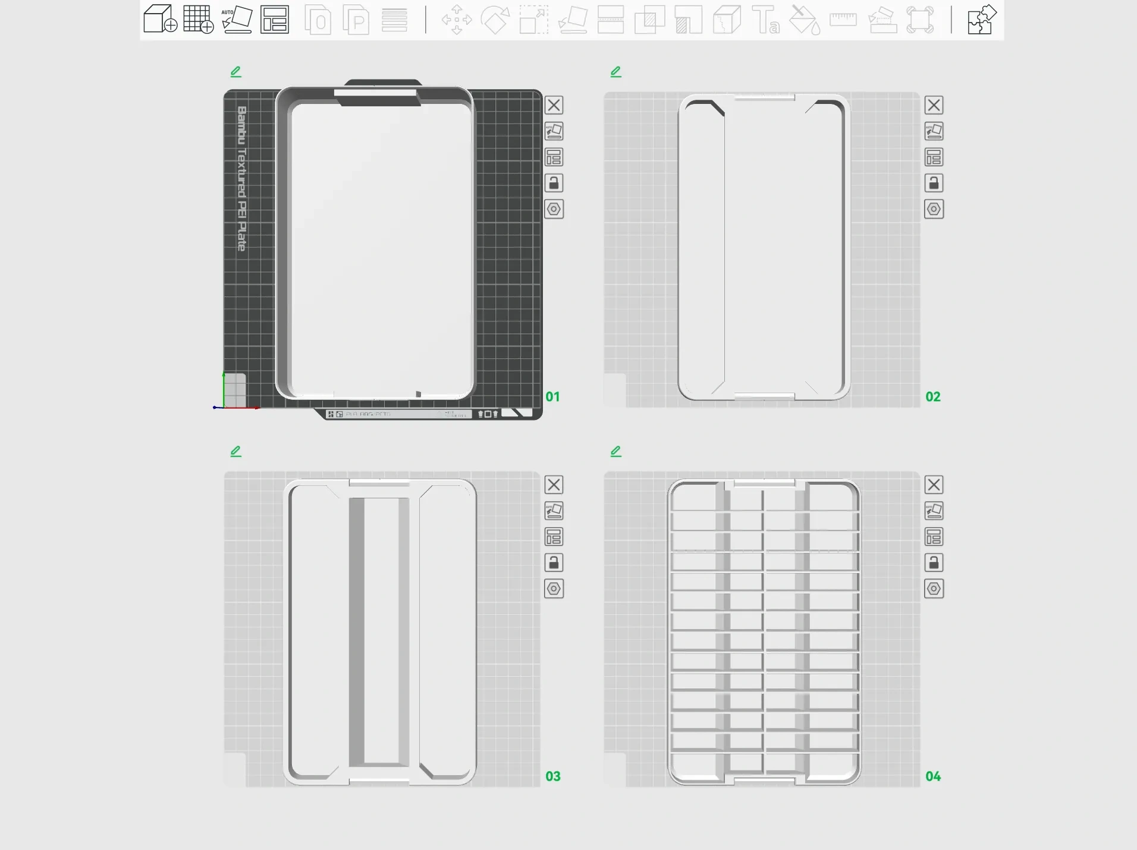This screenshot has height=850, width=1137.
Task: Select the Assemble tool
Action: pos(882,20)
